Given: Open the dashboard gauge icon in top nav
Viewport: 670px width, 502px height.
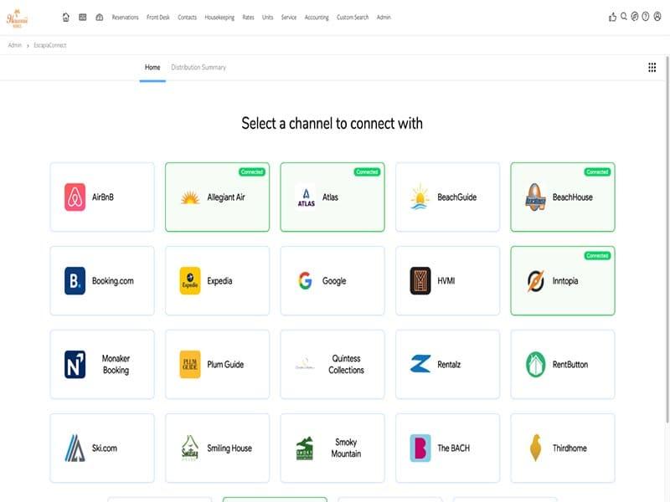Looking at the screenshot, I should 99,17.
